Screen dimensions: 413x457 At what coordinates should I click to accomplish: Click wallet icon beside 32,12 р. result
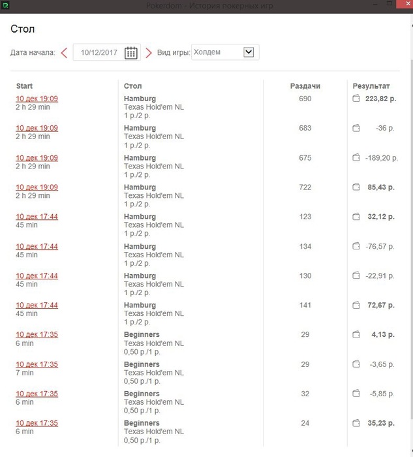coord(356,216)
